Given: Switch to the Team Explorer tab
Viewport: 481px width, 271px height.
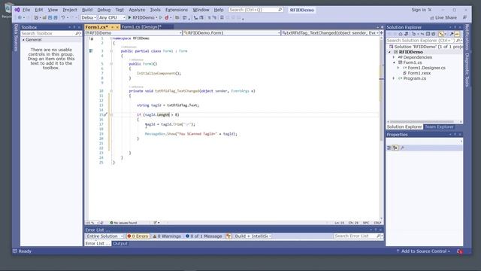Looking at the screenshot, I should [x=439, y=126].
